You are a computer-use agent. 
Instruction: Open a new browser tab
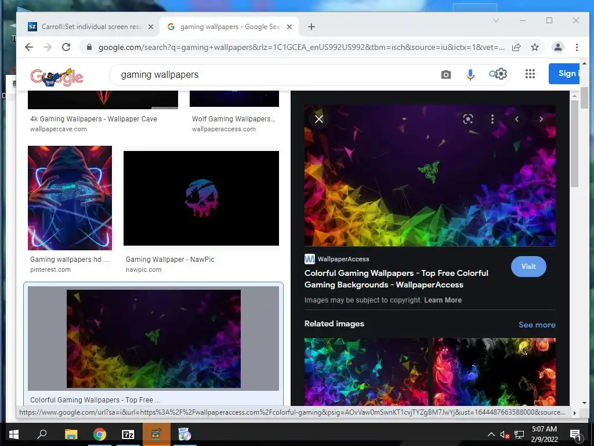click(x=312, y=27)
